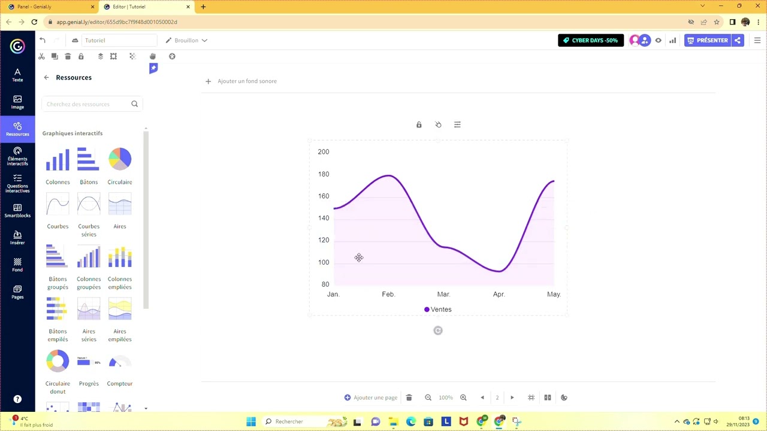Go to the next page arrow
The height and width of the screenshot is (431, 767).
[512, 397]
